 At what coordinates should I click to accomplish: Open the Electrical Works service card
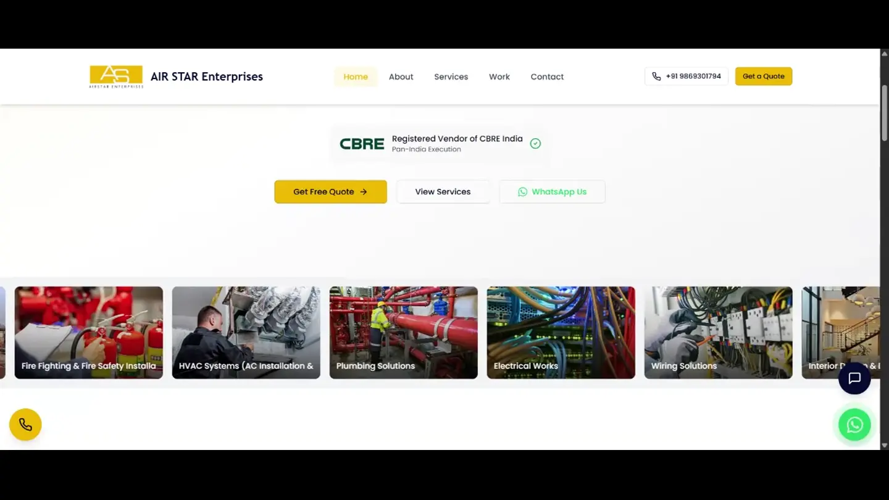561,333
